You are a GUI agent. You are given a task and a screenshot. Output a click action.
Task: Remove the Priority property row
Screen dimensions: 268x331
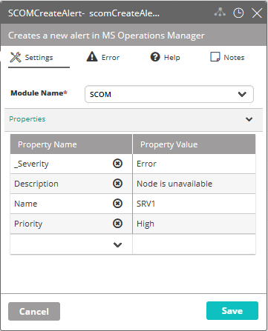pyautogui.click(x=117, y=224)
